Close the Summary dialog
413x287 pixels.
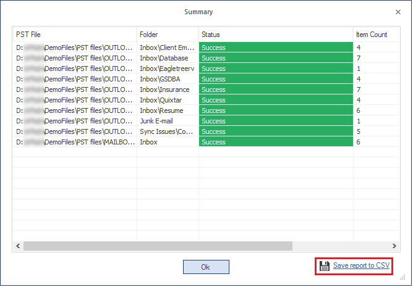click(x=398, y=12)
